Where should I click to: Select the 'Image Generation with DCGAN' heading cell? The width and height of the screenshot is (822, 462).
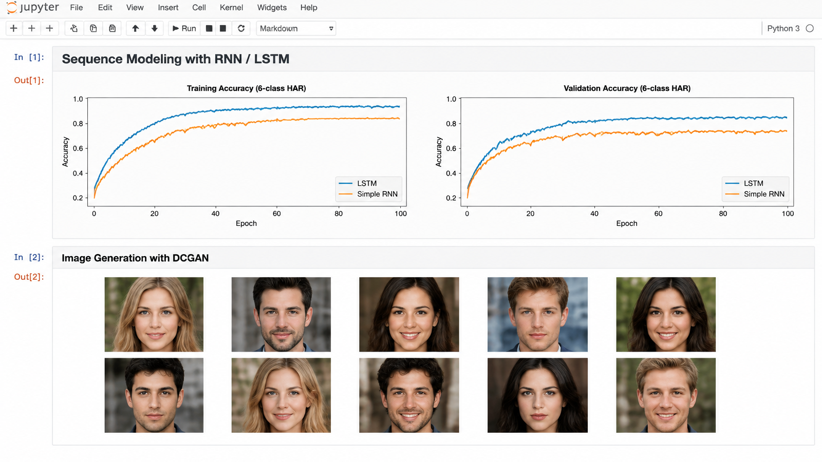tap(433, 258)
